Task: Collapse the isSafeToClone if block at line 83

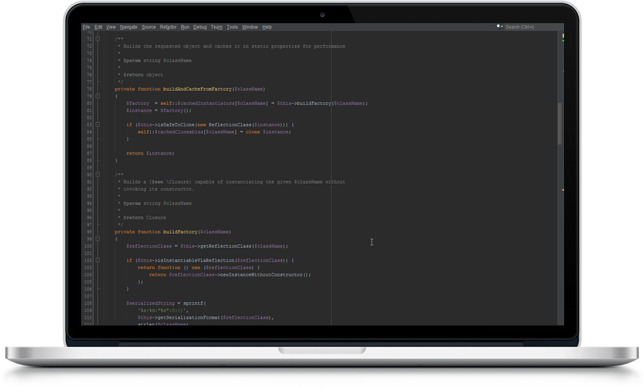Action: click(x=98, y=124)
